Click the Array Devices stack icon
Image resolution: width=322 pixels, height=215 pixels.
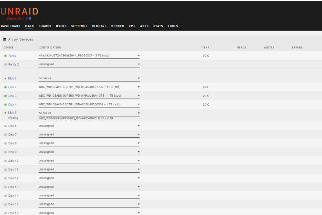(x=5, y=39)
